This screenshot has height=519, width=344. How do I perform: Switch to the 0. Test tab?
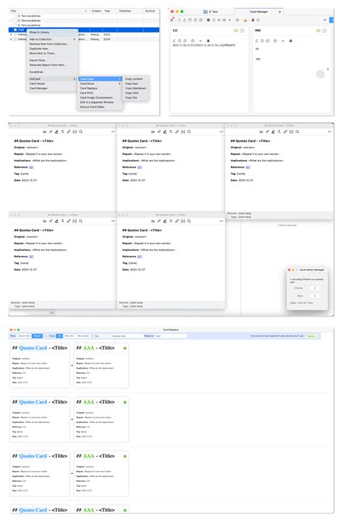211,12
